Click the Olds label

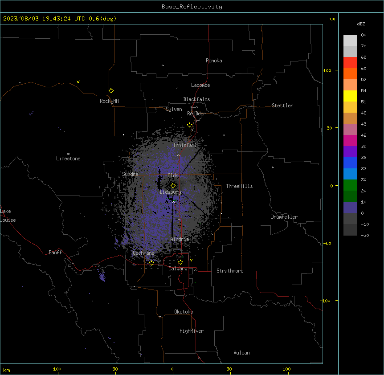tap(173, 175)
